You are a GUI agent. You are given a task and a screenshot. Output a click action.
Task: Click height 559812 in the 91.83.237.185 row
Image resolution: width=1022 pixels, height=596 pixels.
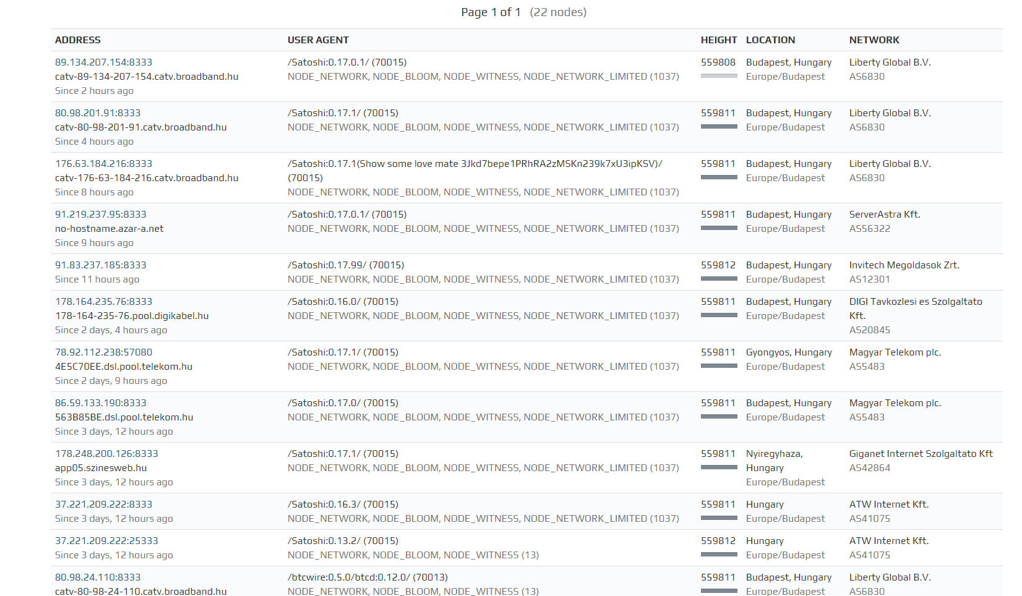tap(718, 265)
